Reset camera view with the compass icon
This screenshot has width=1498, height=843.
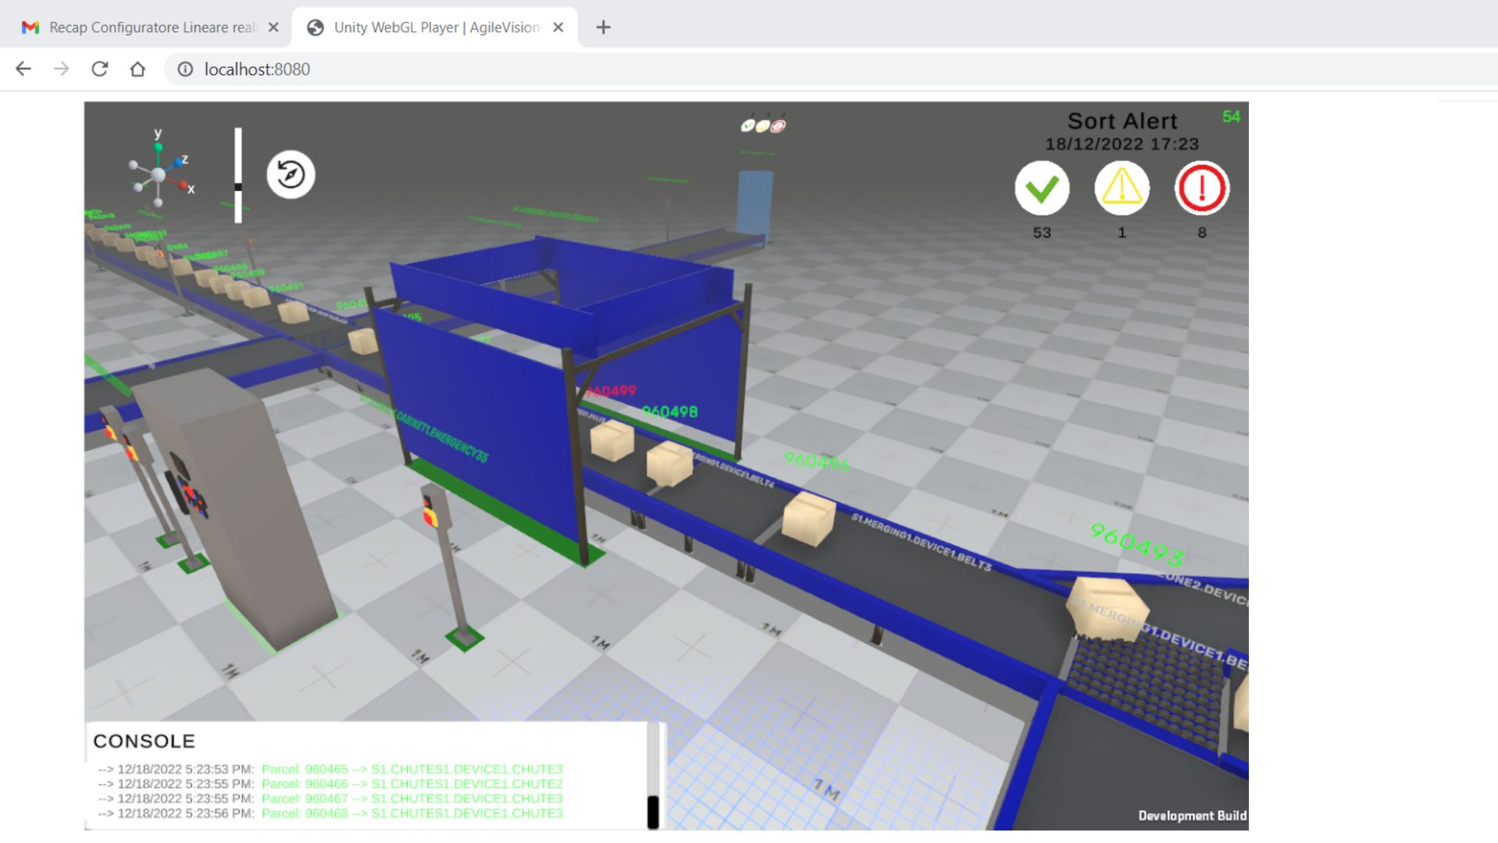point(291,175)
